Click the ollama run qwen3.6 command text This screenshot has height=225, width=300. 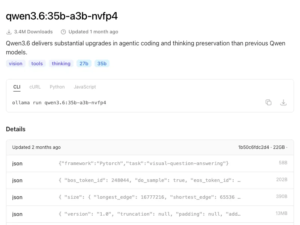pos(59,103)
